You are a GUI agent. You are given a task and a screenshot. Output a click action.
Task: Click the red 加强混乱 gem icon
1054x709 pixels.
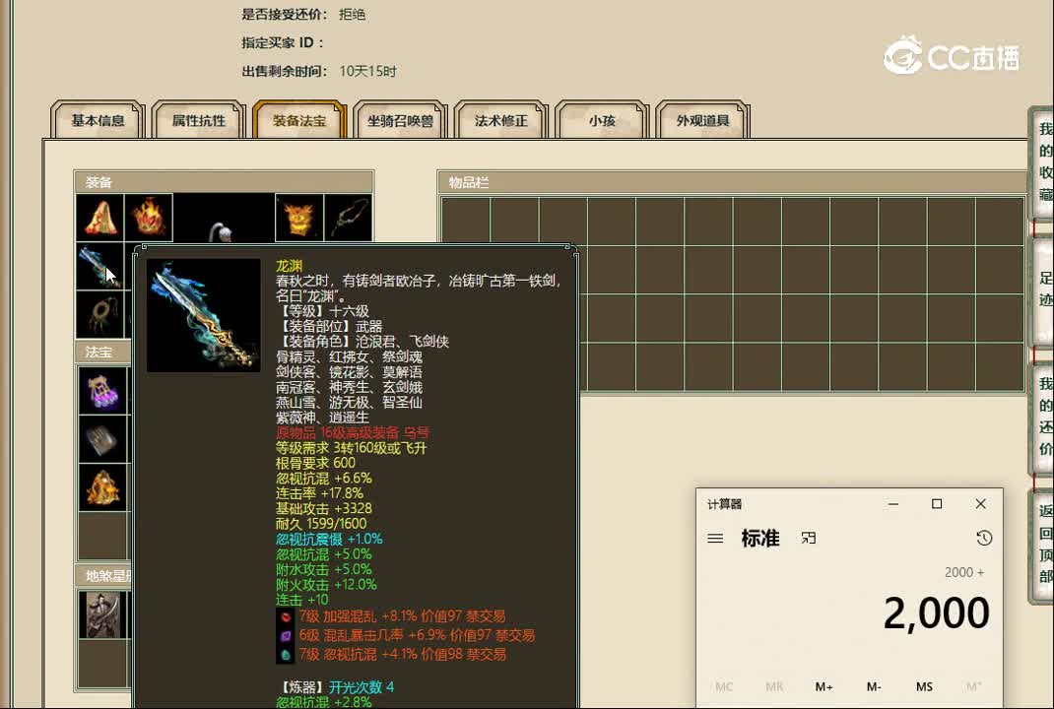286,616
